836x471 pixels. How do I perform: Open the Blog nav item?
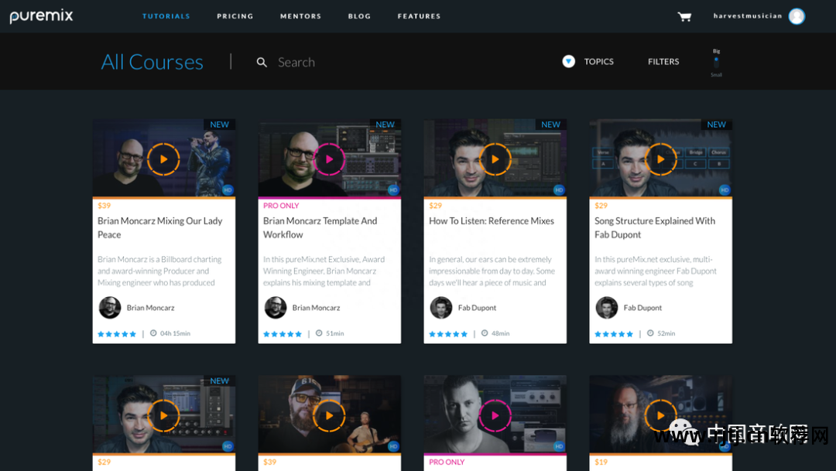(x=359, y=16)
